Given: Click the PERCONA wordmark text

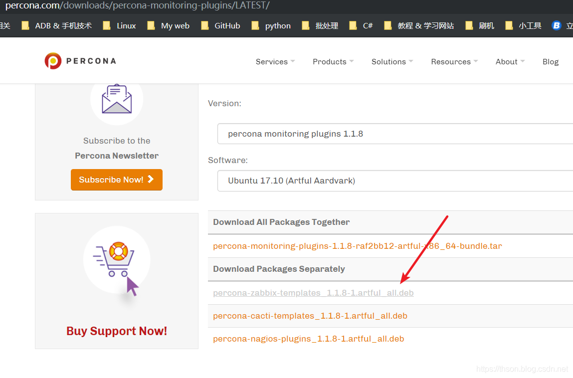Looking at the screenshot, I should pyautogui.click(x=91, y=61).
